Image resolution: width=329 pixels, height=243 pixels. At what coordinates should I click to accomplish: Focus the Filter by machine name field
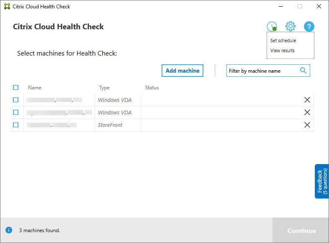coord(262,71)
